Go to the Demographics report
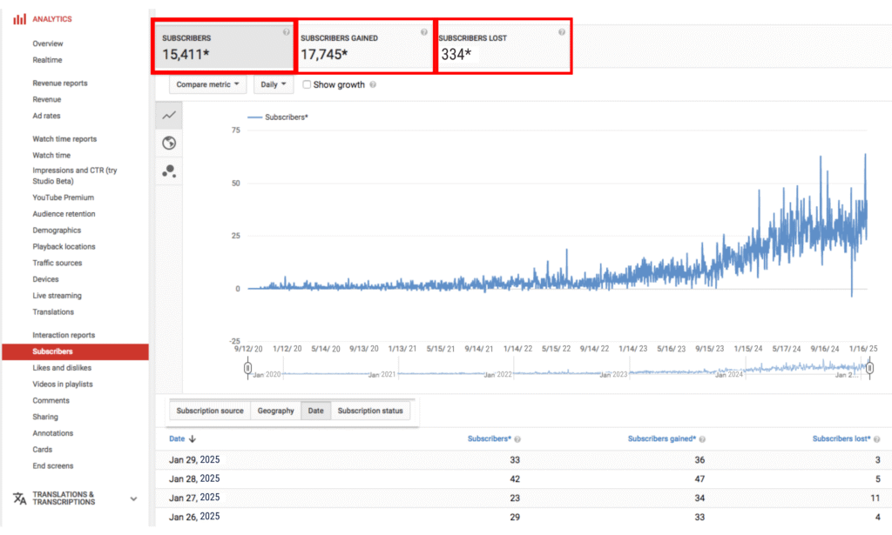This screenshot has width=892, height=535. 57,231
